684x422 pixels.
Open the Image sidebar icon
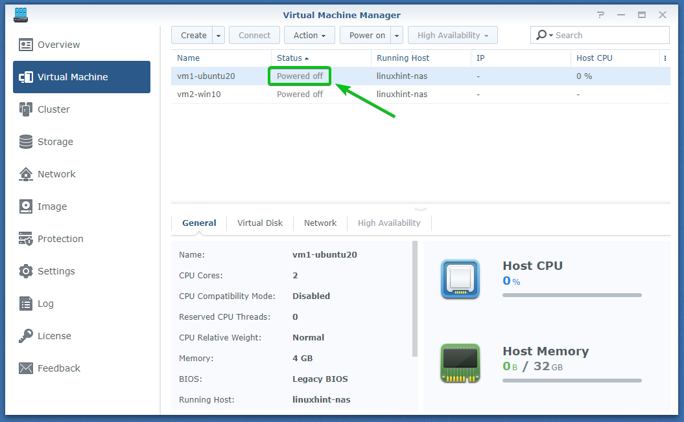tap(26, 206)
